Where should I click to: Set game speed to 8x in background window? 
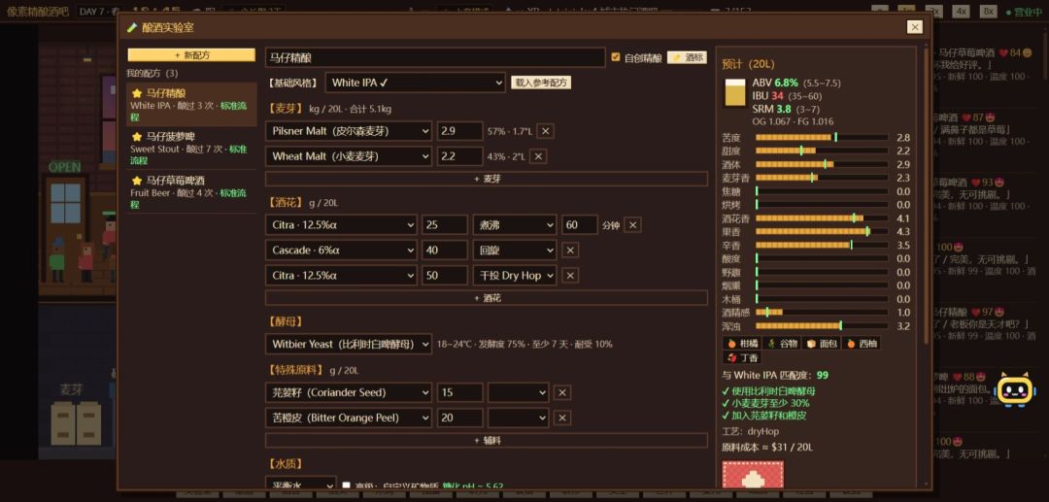coord(988,12)
